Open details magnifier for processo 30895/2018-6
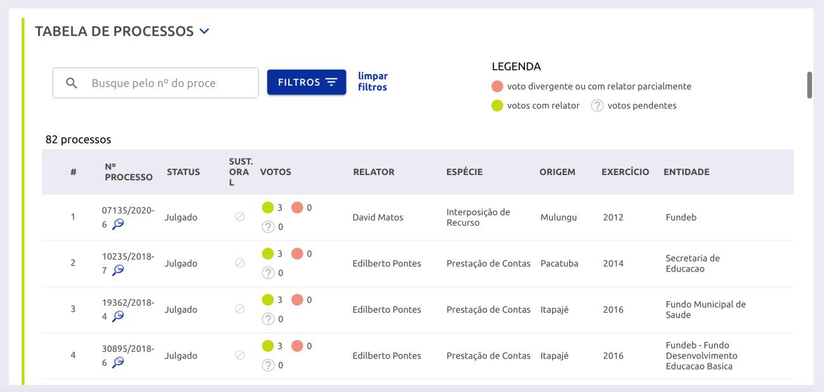 [x=118, y=362]
